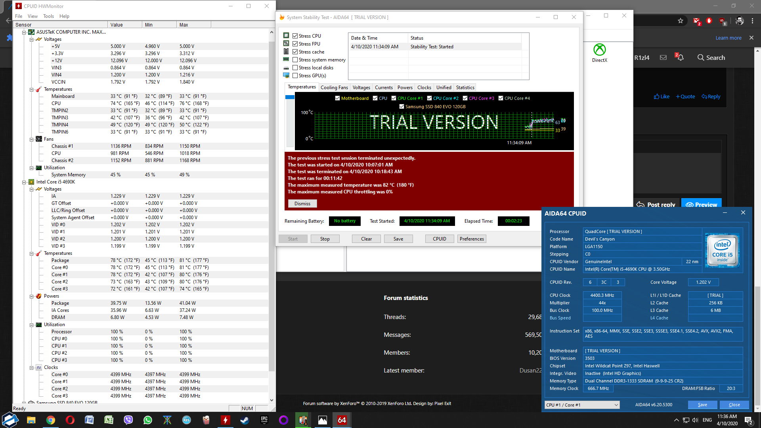Switch to CPUID HWMonitor taskbar icon

[x=225, y=420]
